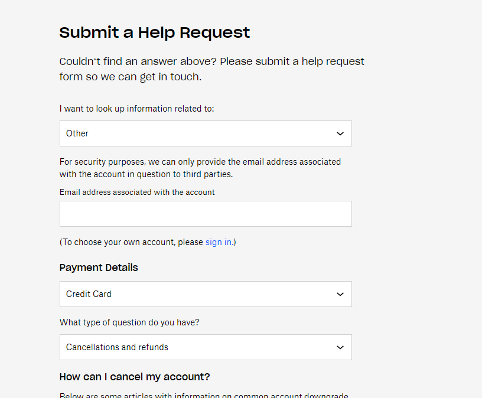This screenshot has height=398, width=482.
Task: Click the 'form so we can get in touch' line
Action: (130, 77)
